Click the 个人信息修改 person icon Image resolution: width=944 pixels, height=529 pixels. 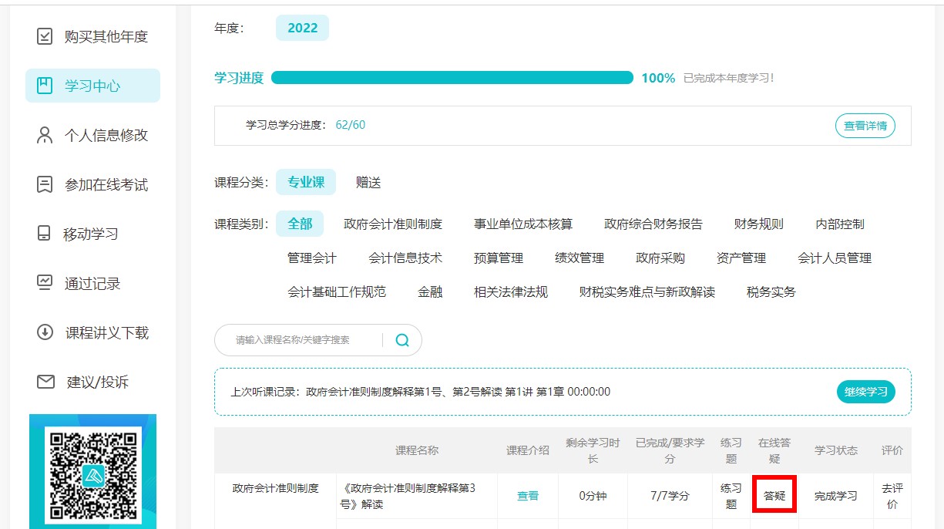[x=45, y=135]
